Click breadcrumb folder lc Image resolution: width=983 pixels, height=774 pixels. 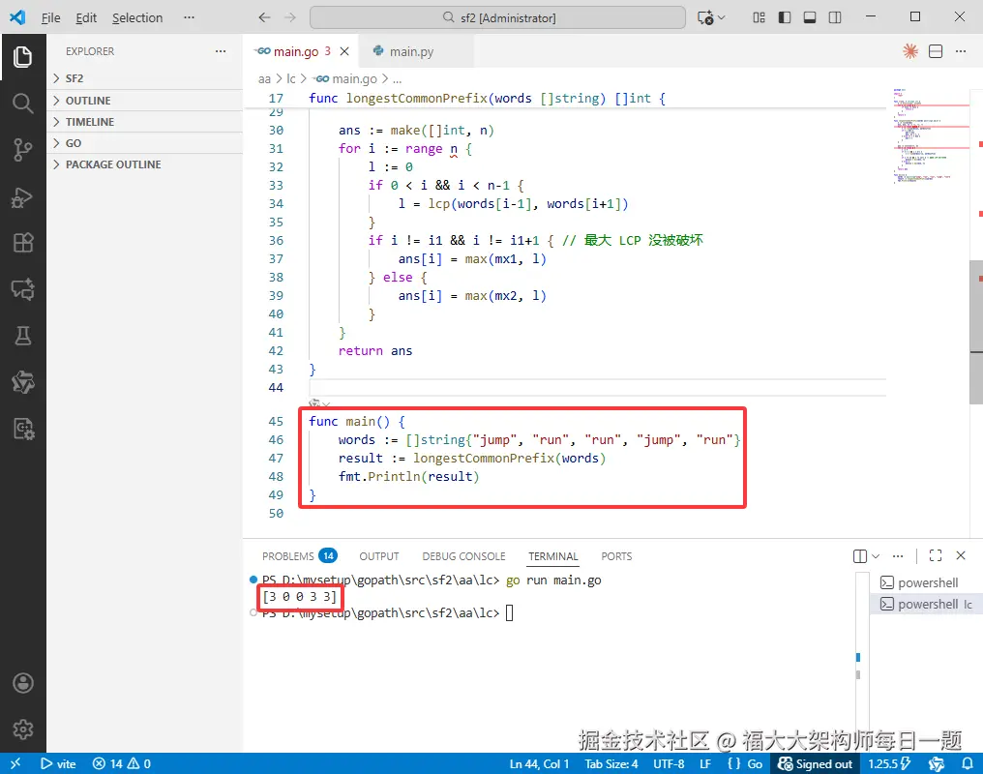[291, 79]
